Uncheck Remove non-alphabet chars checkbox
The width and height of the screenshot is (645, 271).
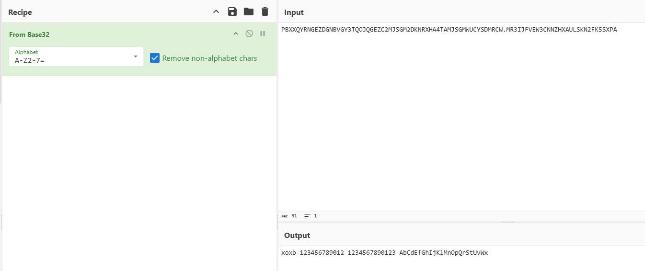coord(154,58)
